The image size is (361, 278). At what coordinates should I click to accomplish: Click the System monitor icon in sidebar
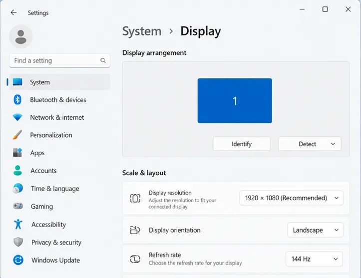[x=17, y=82]
